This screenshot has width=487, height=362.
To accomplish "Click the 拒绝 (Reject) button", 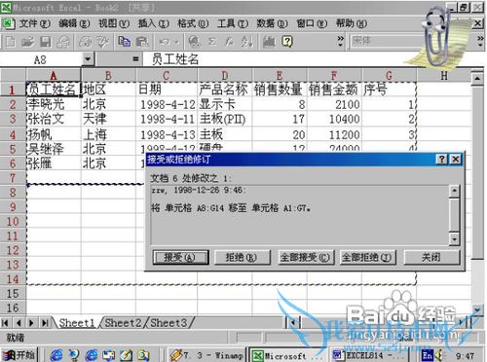I will coord(242,258).
